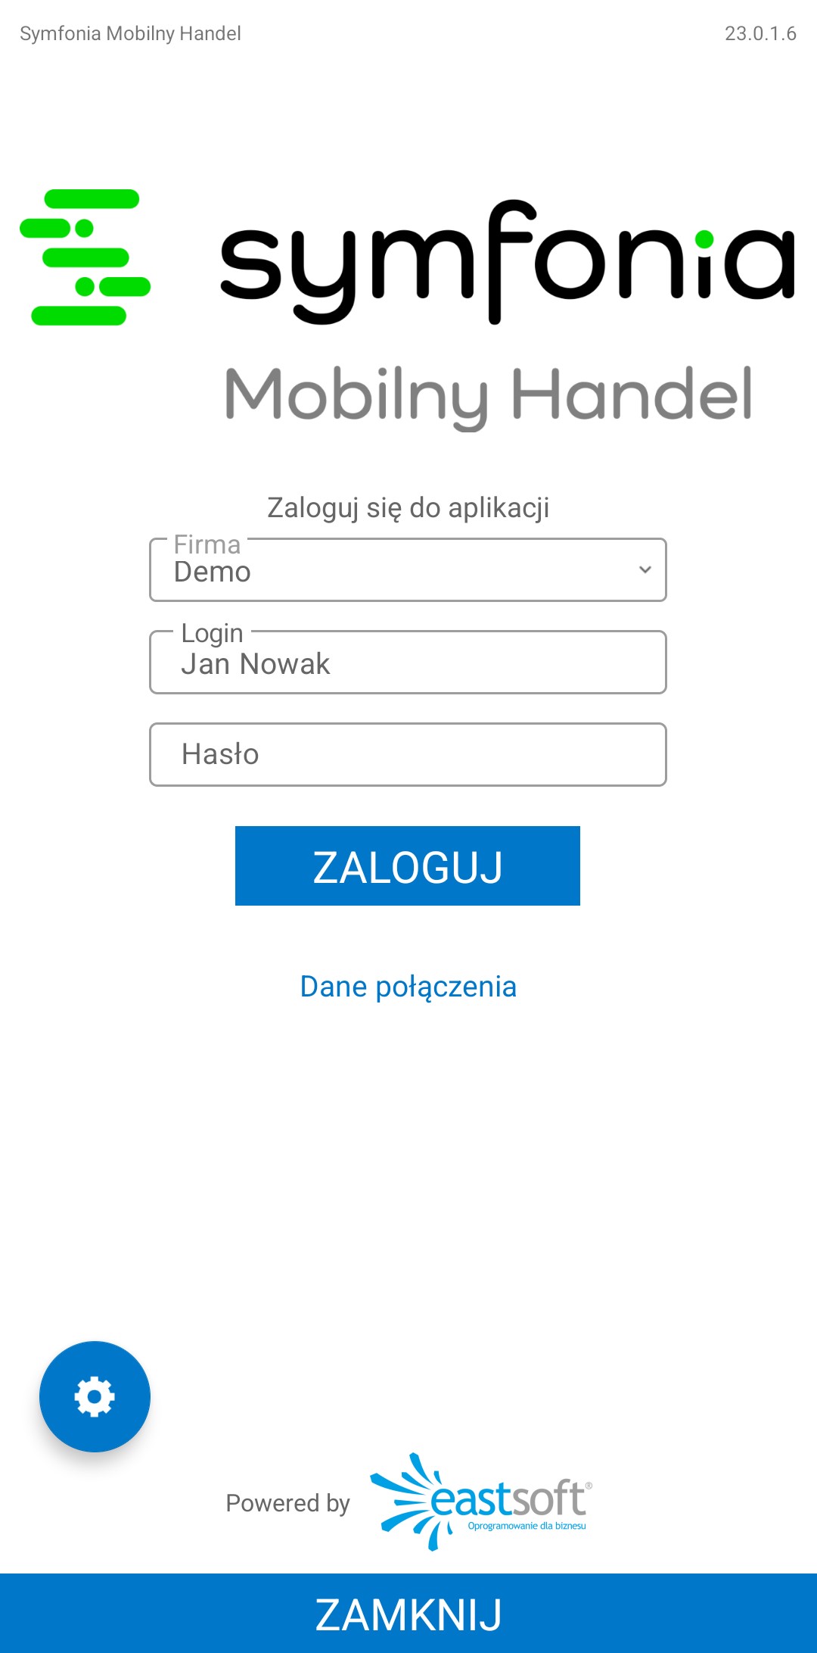
Task: Click the Firma field label
Action: (x=207, y=544)
